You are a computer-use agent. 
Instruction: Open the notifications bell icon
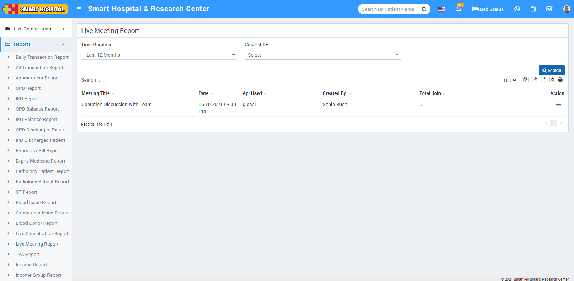[458, 9]
